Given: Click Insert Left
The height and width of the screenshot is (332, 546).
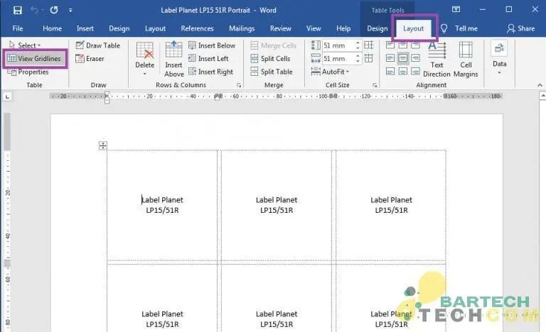Looking at the screenshot, I should (208, 58).
